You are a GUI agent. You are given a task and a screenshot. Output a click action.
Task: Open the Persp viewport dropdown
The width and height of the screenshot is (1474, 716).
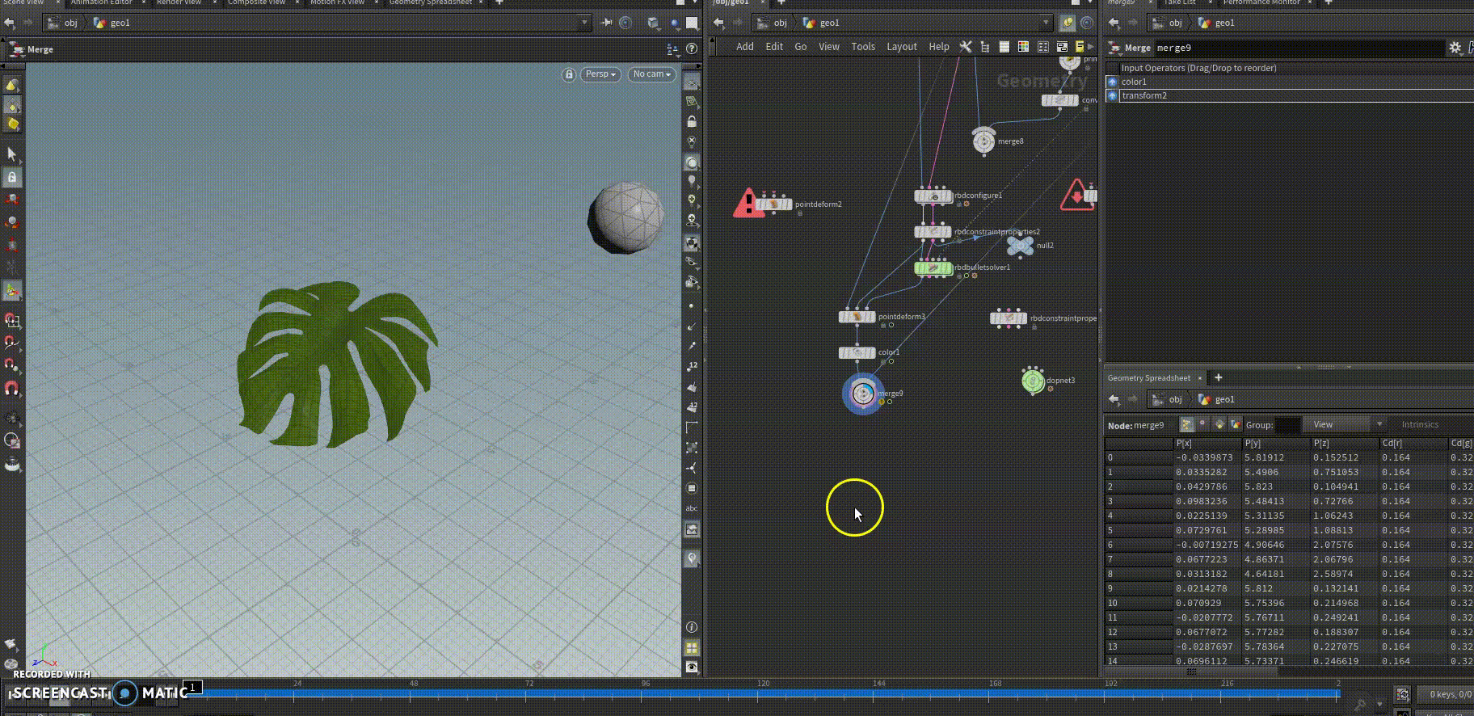click(600, 74)
